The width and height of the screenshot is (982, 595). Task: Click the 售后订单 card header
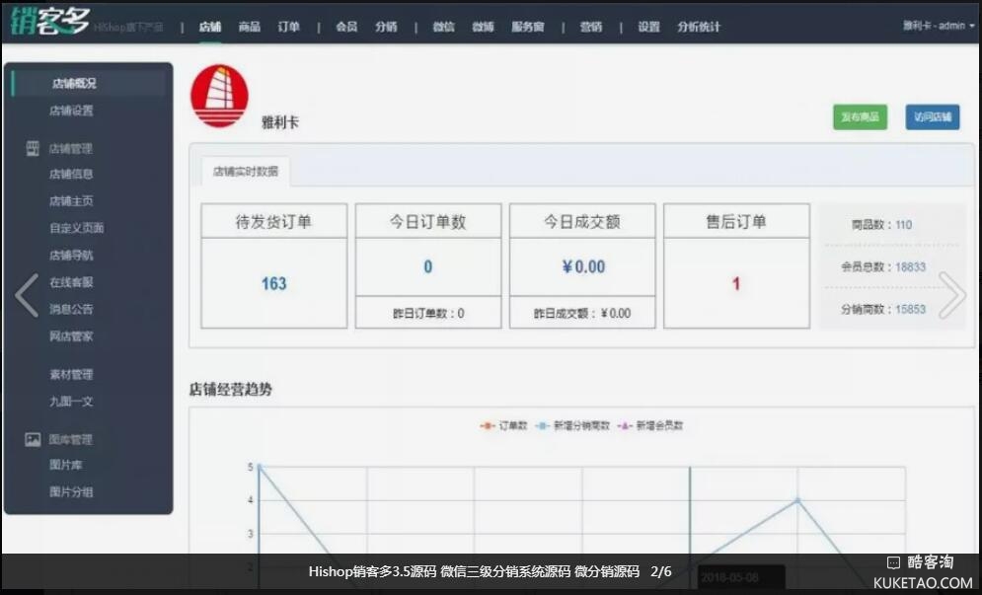click(736, 221)
